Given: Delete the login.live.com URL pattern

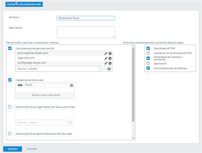Looking at the screenshot, I should point(110,58).
